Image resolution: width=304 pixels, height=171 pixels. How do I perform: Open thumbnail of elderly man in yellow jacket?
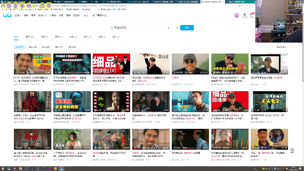(269, 139)
